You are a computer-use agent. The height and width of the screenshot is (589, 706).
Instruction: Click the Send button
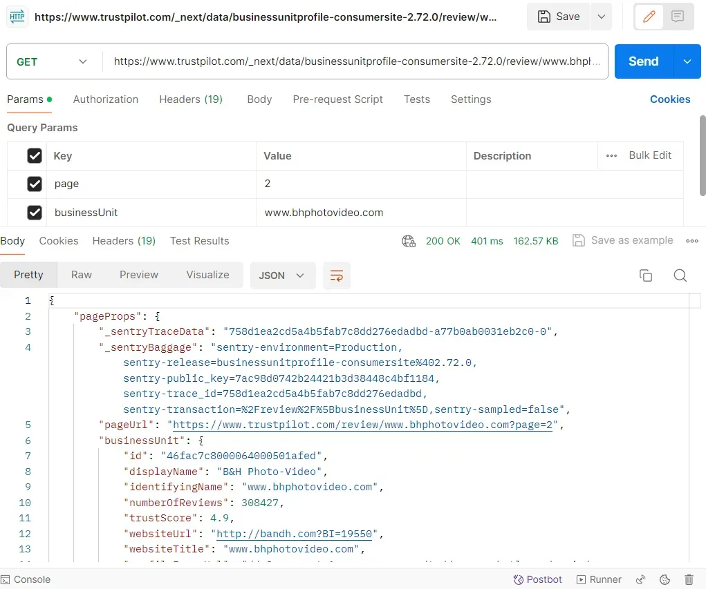(642, 61)
